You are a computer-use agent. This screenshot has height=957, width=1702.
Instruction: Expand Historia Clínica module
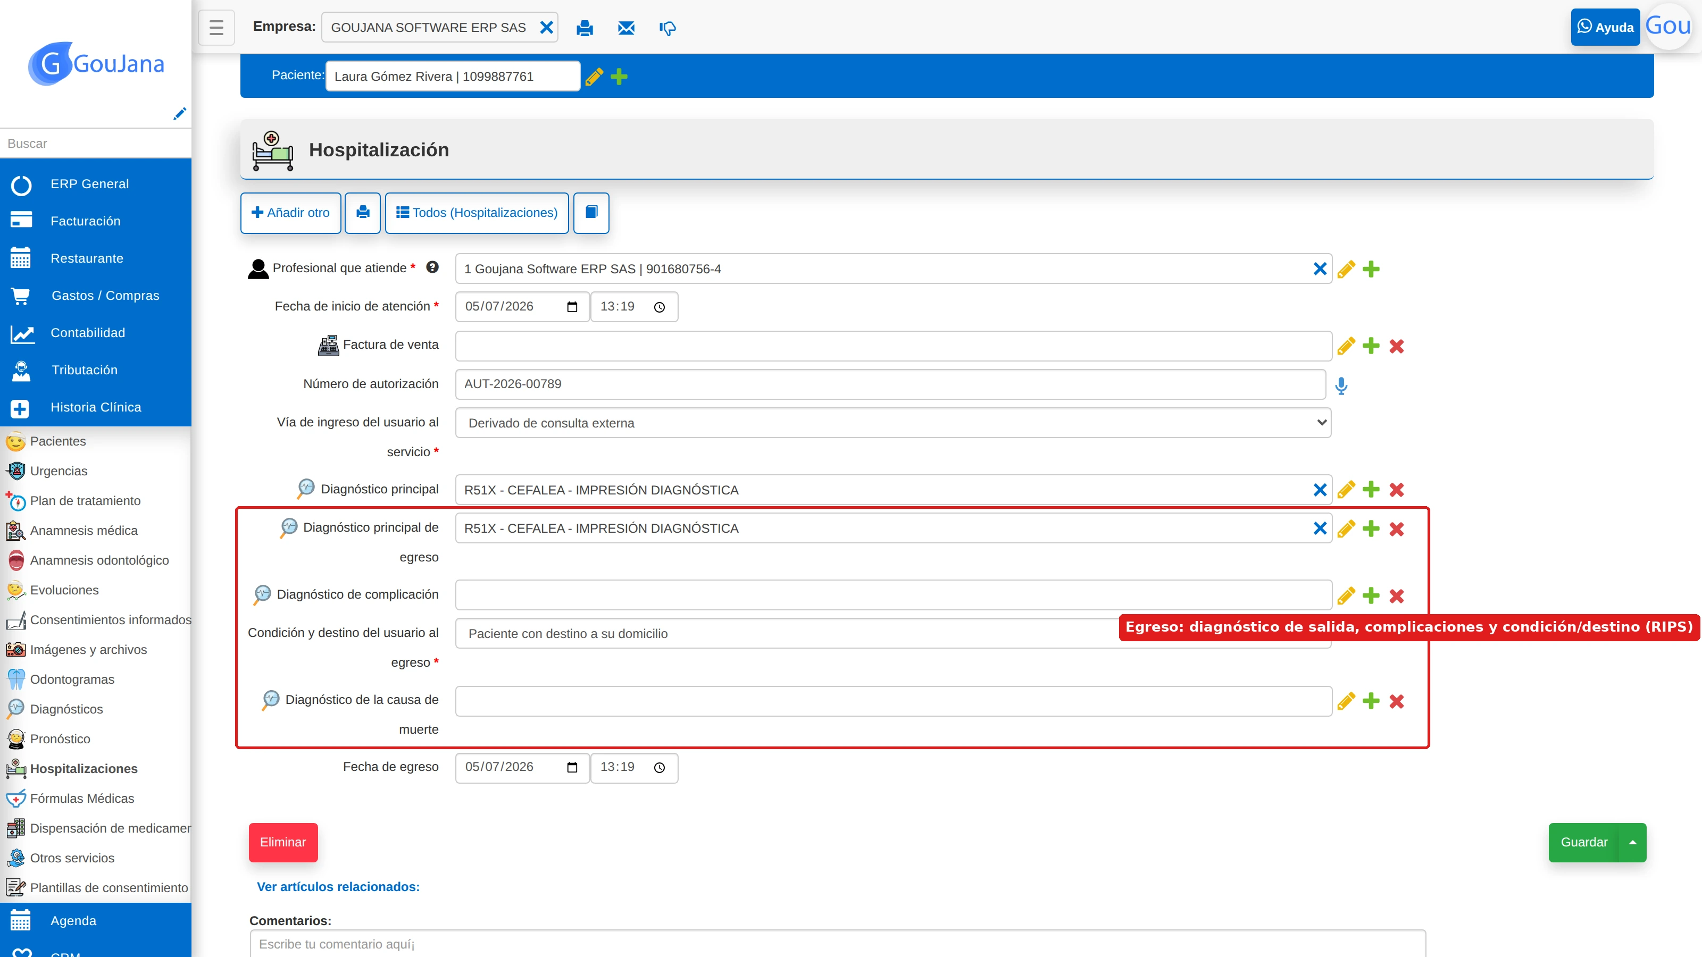point(95,407)
